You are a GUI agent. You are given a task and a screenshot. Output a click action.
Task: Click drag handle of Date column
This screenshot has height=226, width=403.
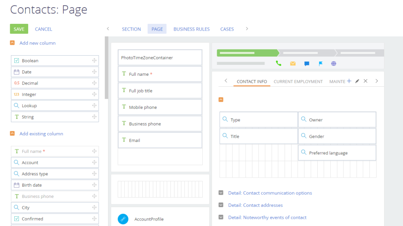pyautogui.click(x=94, y=72)
